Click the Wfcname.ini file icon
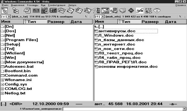This screenshot has height=111, width=187. coord(2,80)
